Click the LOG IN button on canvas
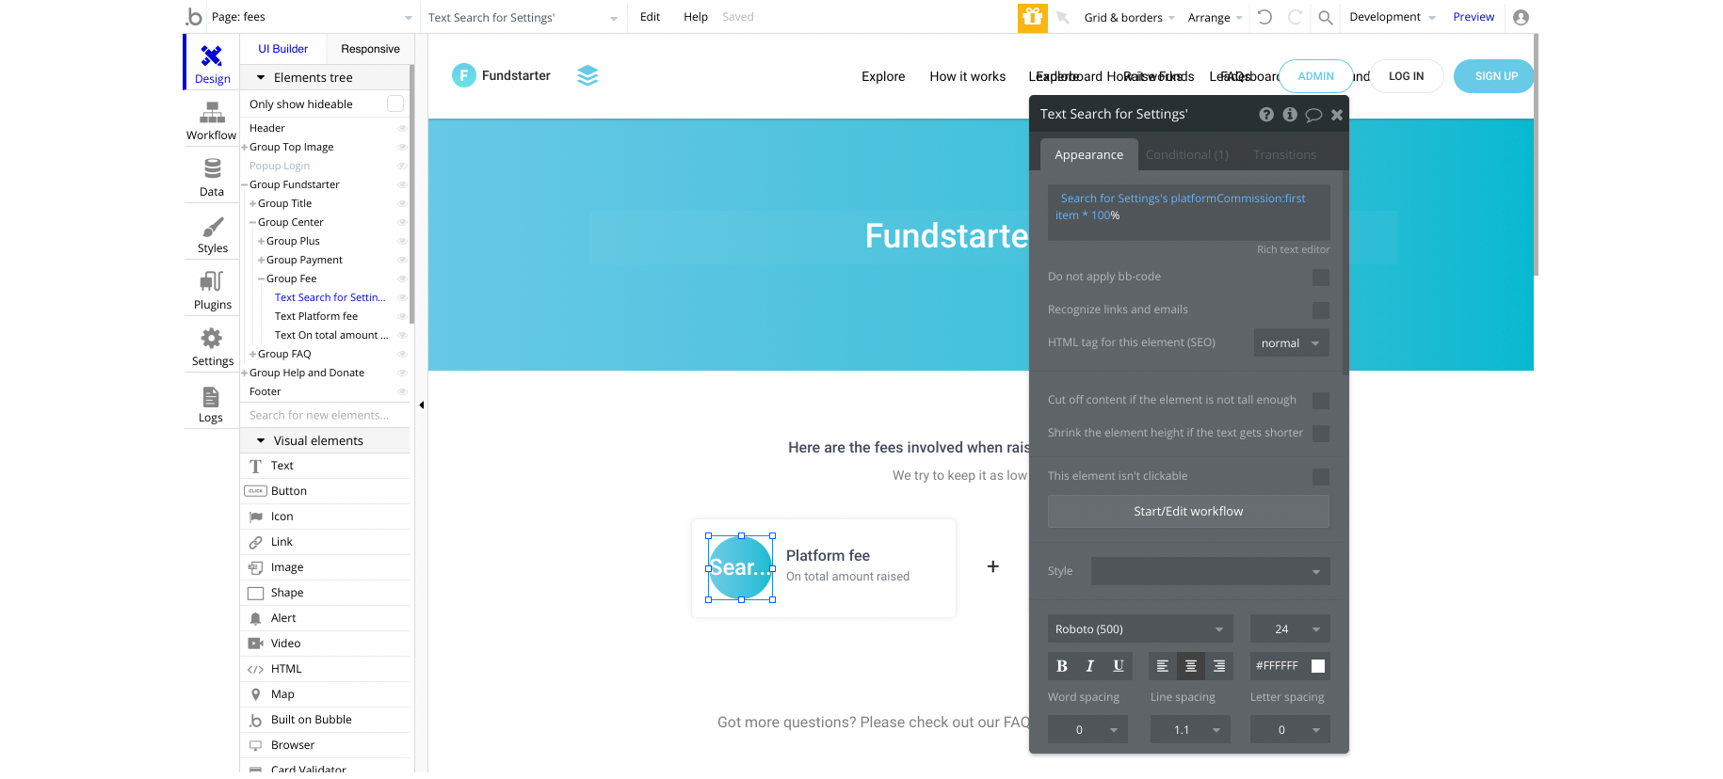 1407,76
